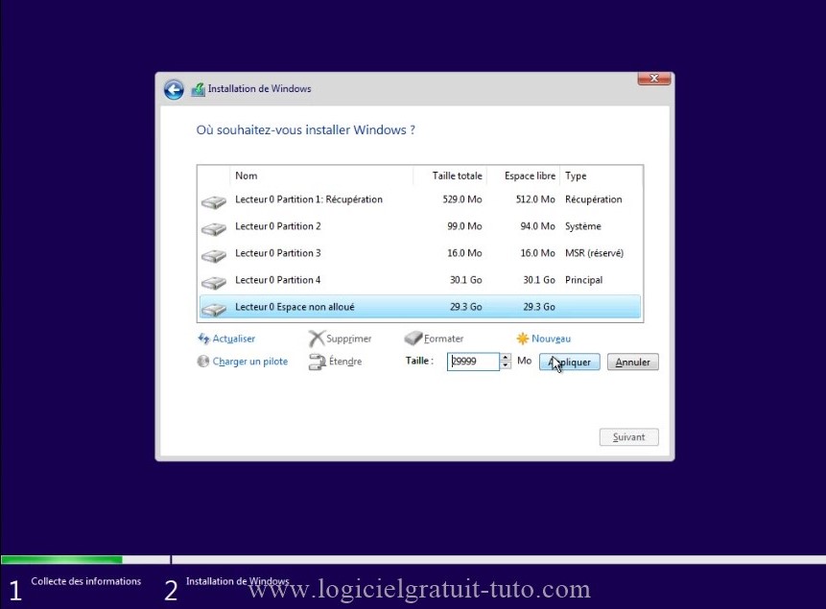Screen dimensions: 826x609
Task: Click the Suivant button
Action: click(x=629, y=436)
